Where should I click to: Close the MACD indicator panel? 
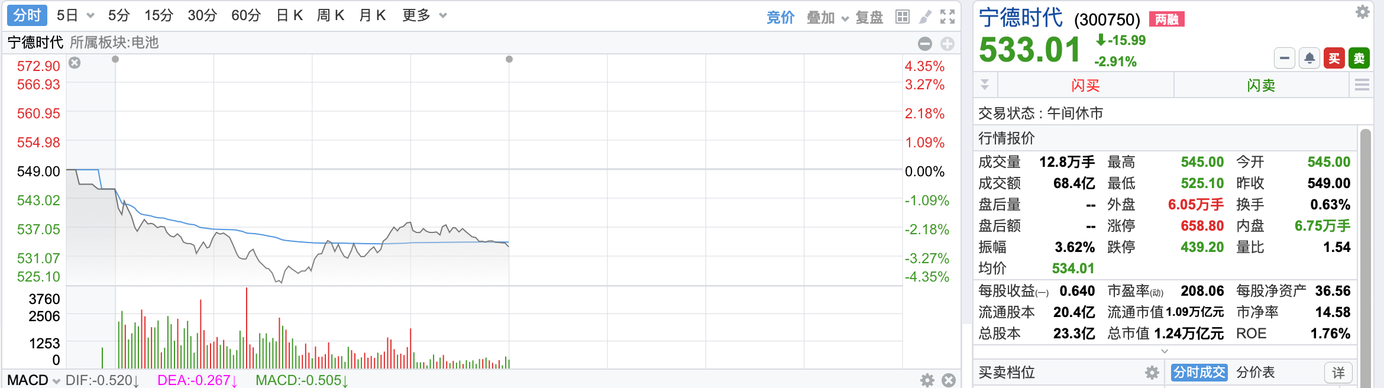(x=949, y=380)
